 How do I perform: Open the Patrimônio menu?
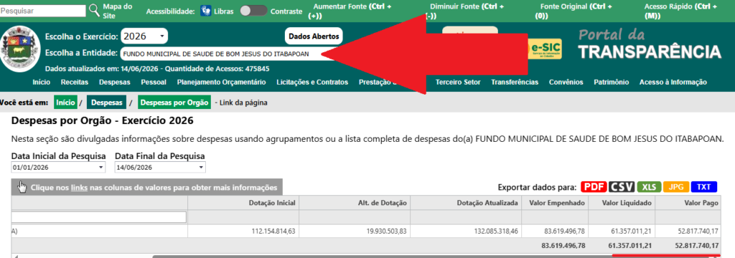click(x=612, y=82)
